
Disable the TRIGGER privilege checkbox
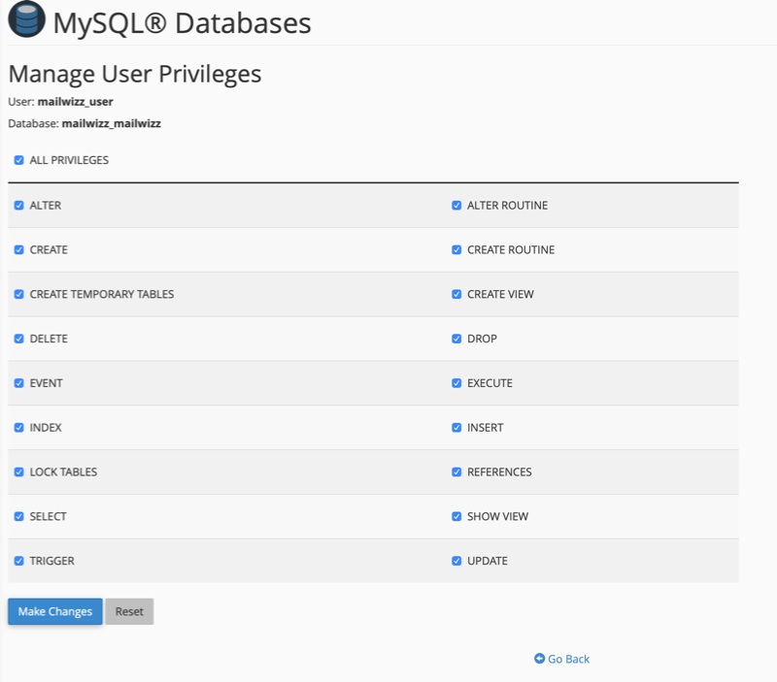[18, 561]
